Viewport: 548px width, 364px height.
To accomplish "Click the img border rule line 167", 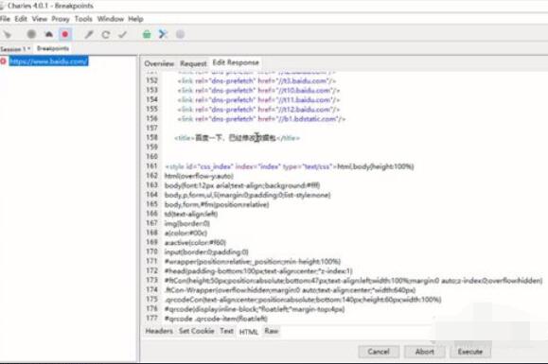I will point(187,223).
